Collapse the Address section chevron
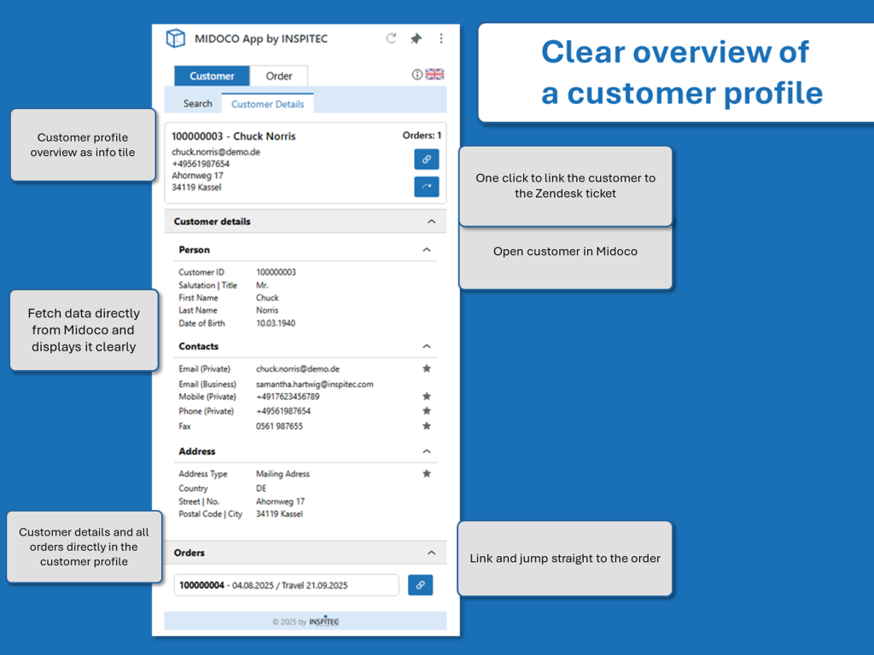 [x=427, y=451]
